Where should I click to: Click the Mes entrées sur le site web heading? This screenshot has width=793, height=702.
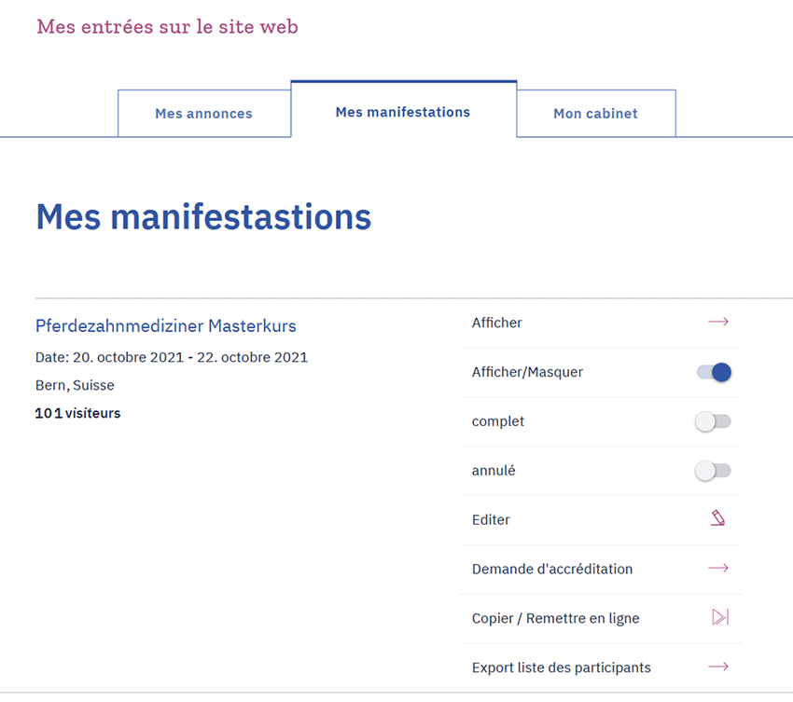(x=168, y=27)
